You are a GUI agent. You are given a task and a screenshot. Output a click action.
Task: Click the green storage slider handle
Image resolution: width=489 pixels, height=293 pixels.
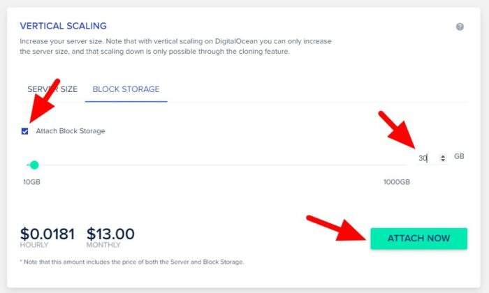coord(34,165)
